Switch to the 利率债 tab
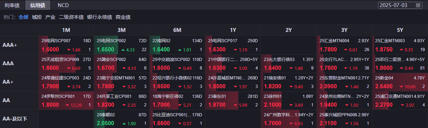 pos(12,5)
